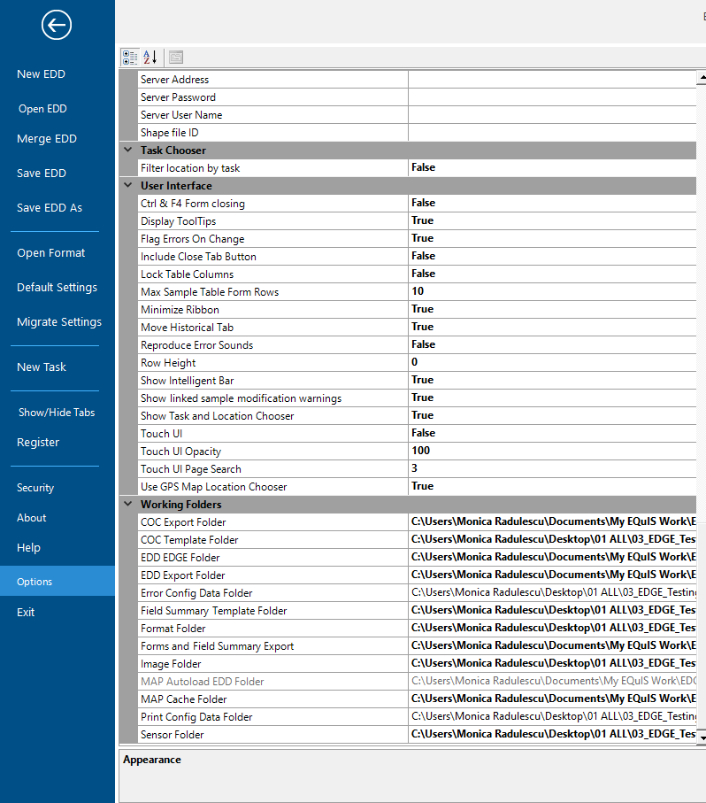Open the About page
Viewport: 706px width, 803px height.
pyautogui.click(x=31, y=518)
